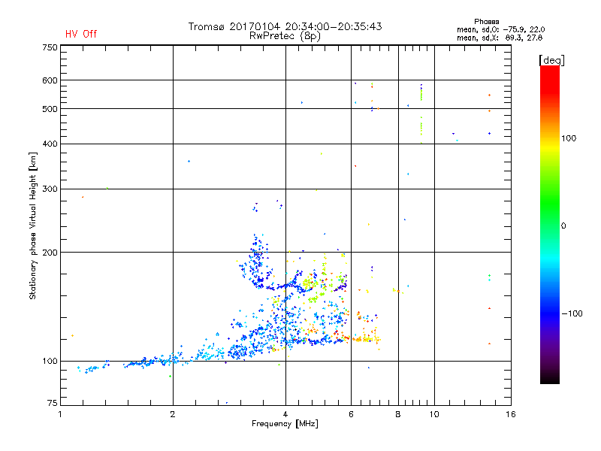601x451 pixels.
Task: Click the x-axis label '16'
Action: (x=511, y=414)
